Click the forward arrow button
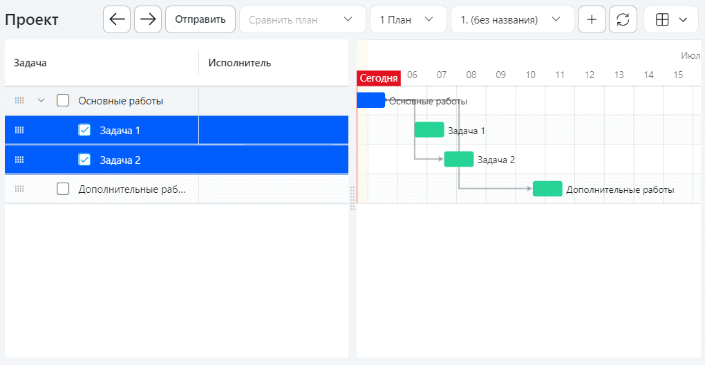This screenshot has height=365, width=705. coord(148,19)
